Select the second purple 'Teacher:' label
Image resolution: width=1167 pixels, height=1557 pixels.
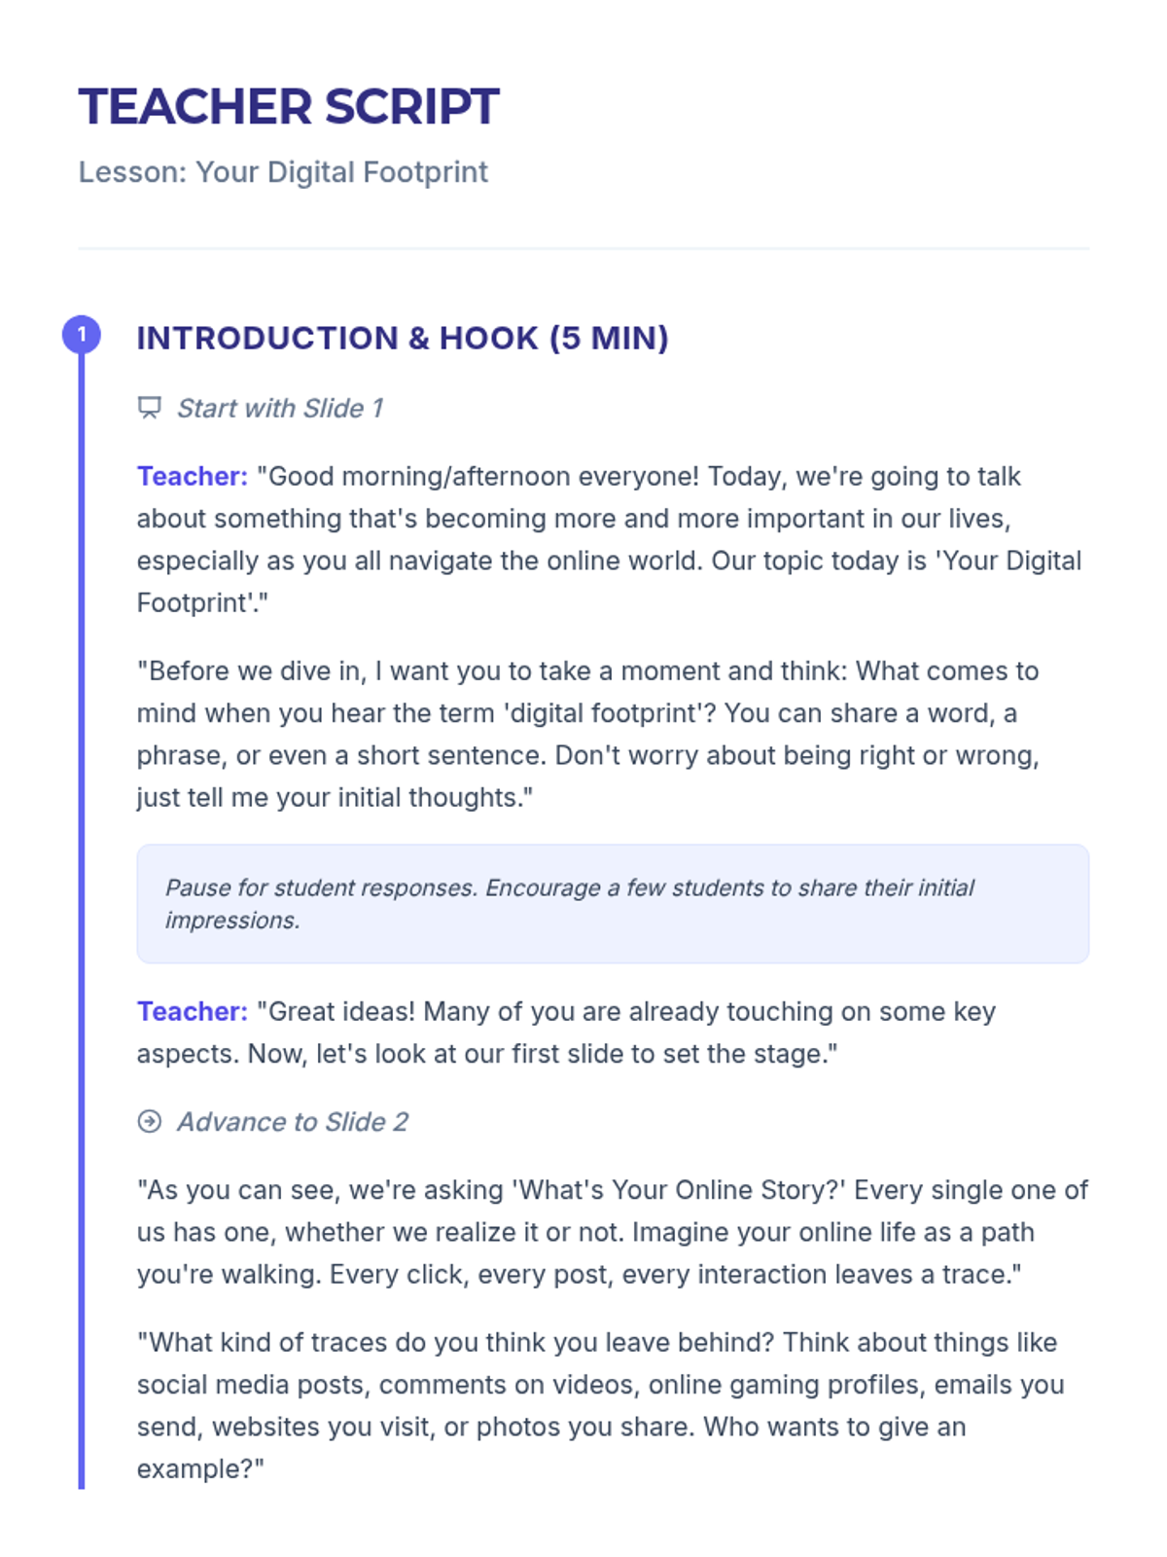(193, 1011)
